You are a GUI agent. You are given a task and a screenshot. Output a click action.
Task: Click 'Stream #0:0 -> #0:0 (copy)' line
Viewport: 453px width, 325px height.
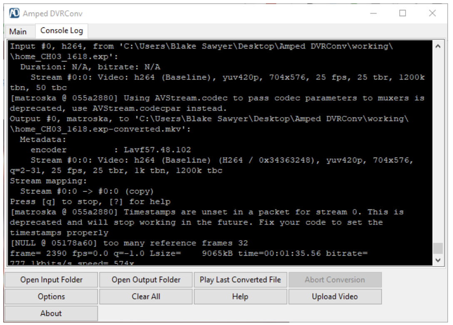[87, 191]
